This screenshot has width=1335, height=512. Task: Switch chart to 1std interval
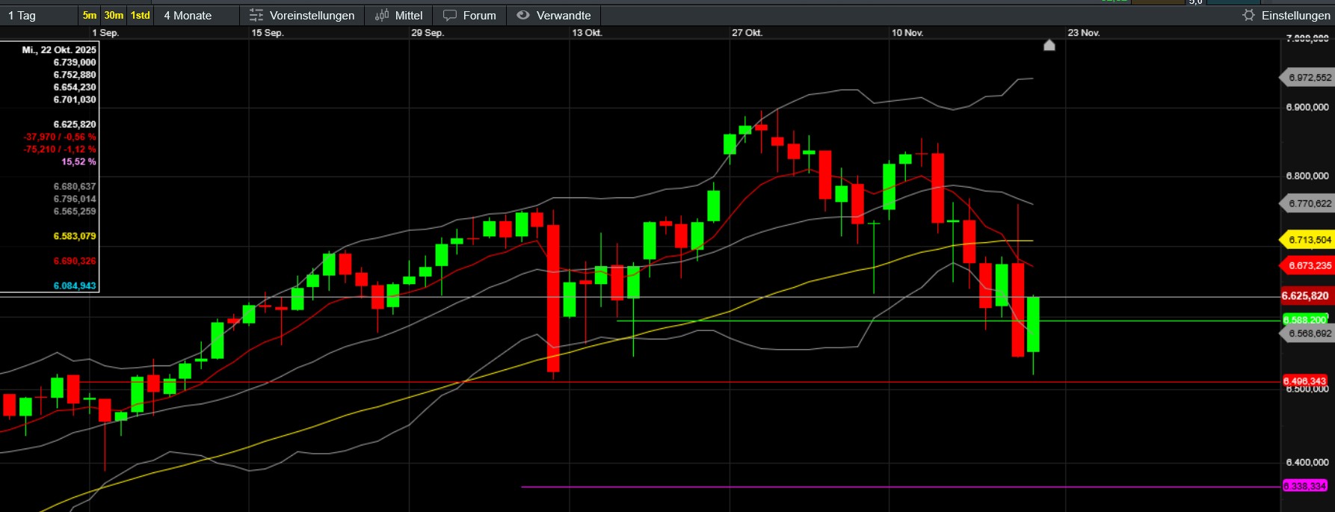pos(141,16)
